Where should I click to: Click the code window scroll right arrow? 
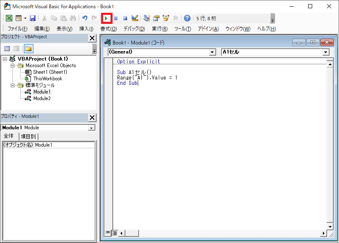(x=323, y=233)
